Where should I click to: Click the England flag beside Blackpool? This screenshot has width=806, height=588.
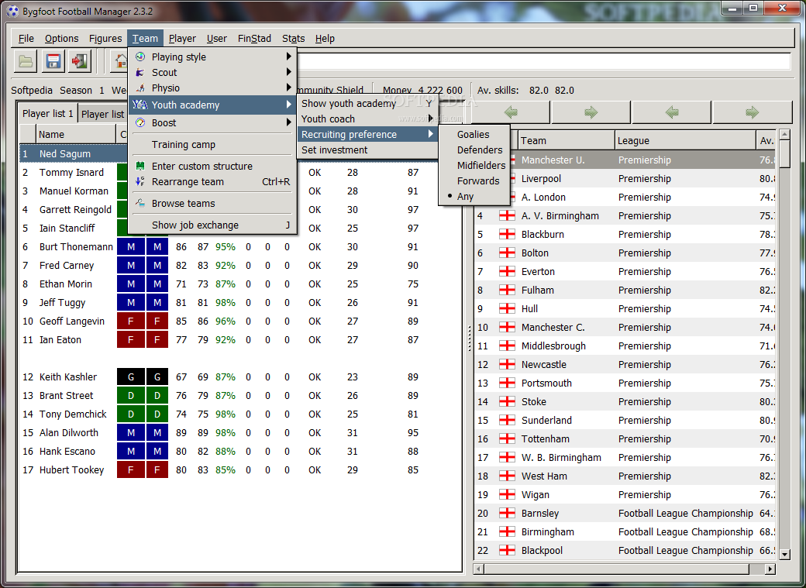click(507, 551)
